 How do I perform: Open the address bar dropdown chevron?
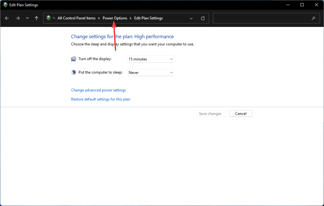click(191, 18)
